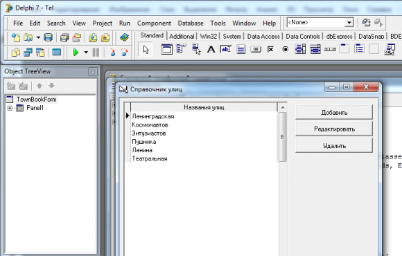Click the Удалить button
The image size is (402, 256).
point(334,146)
